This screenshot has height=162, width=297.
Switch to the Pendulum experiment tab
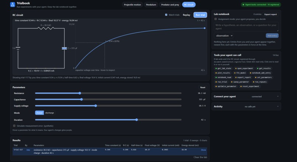coord(151,5)
